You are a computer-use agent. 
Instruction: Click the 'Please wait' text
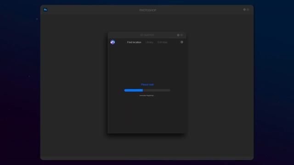click(x=147, y=85)
